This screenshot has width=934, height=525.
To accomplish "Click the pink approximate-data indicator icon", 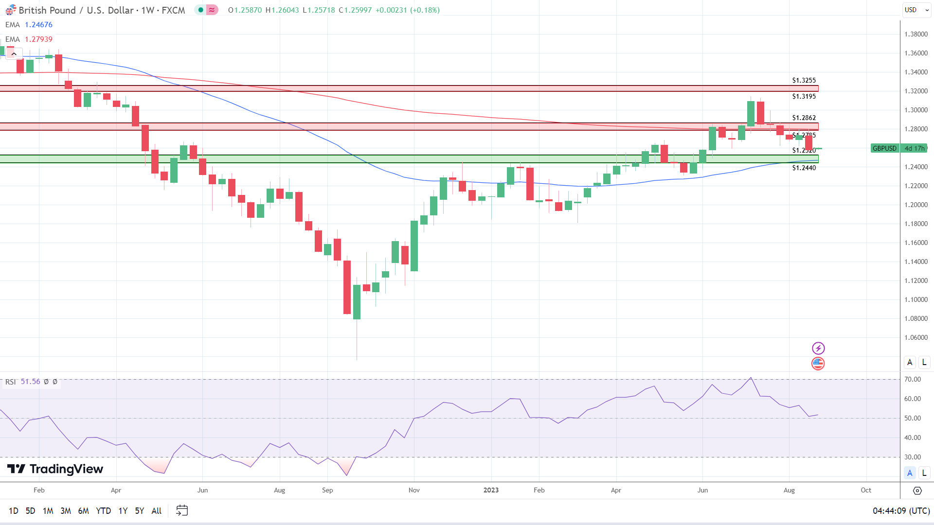I will click(212, 10).
